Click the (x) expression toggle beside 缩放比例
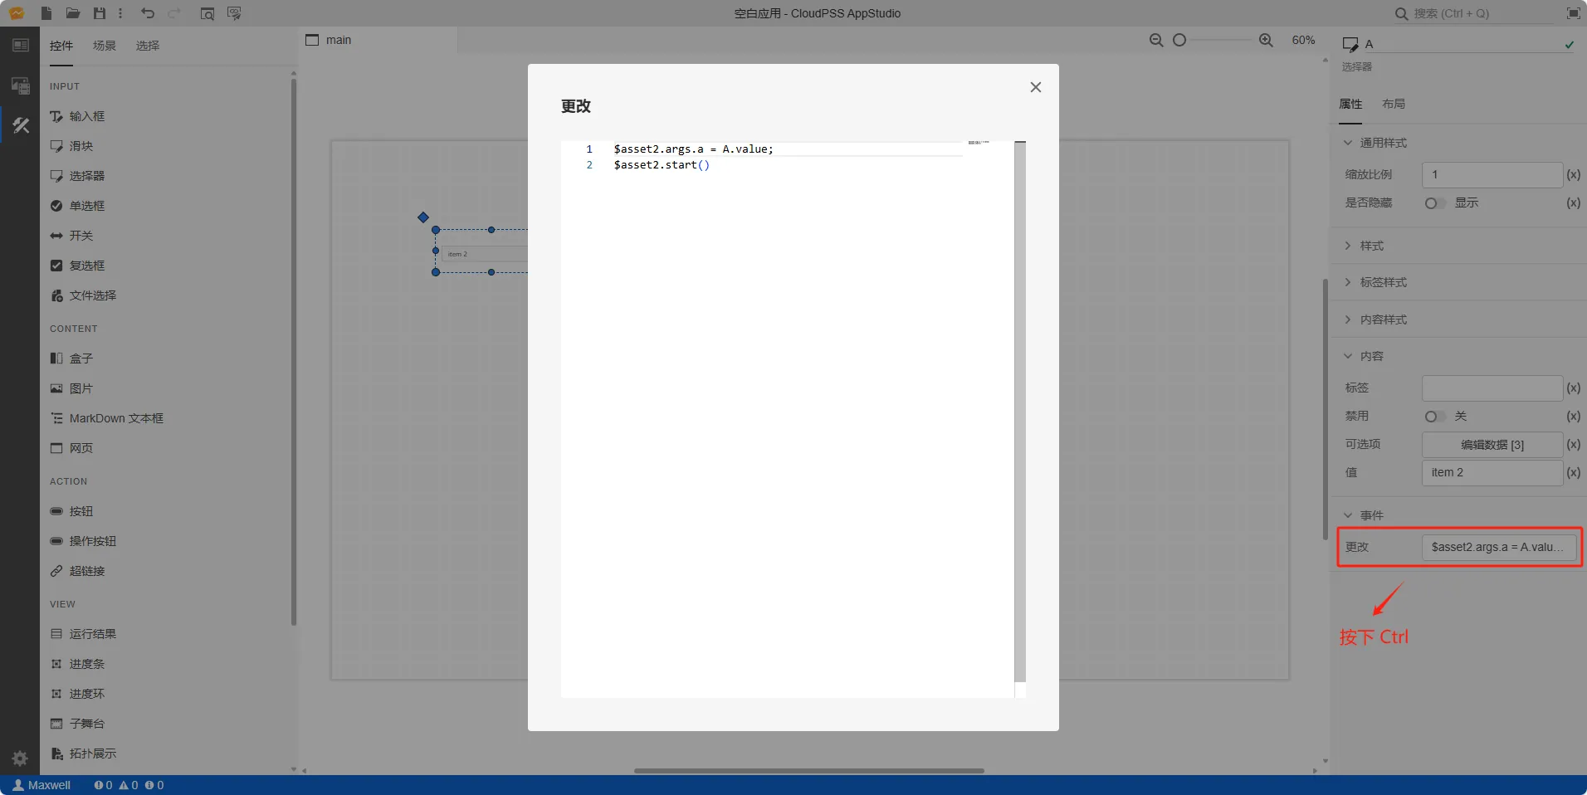The image size is (1587, 795). tap(1573, 175)
